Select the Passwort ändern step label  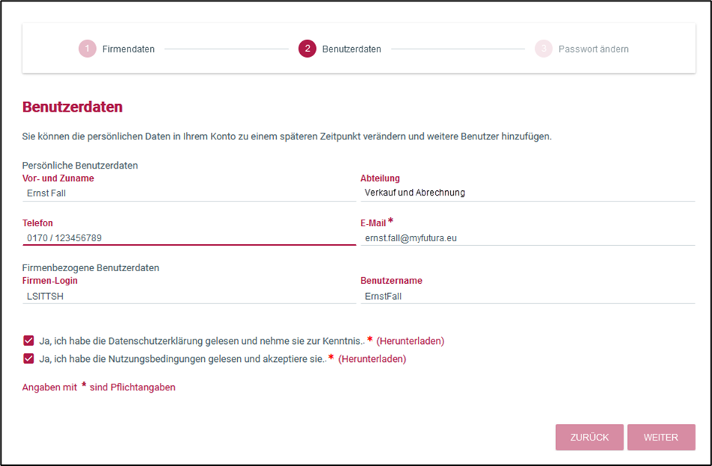click(593, 49)
